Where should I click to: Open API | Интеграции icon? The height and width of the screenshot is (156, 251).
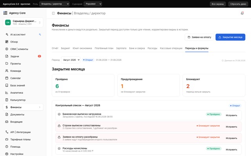tap(7, 132)
